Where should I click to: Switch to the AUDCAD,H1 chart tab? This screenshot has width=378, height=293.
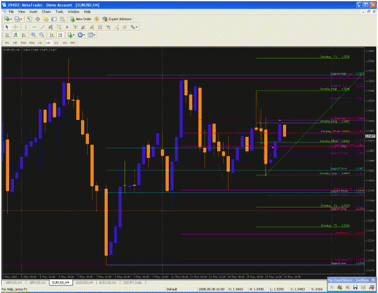point(108,282)
